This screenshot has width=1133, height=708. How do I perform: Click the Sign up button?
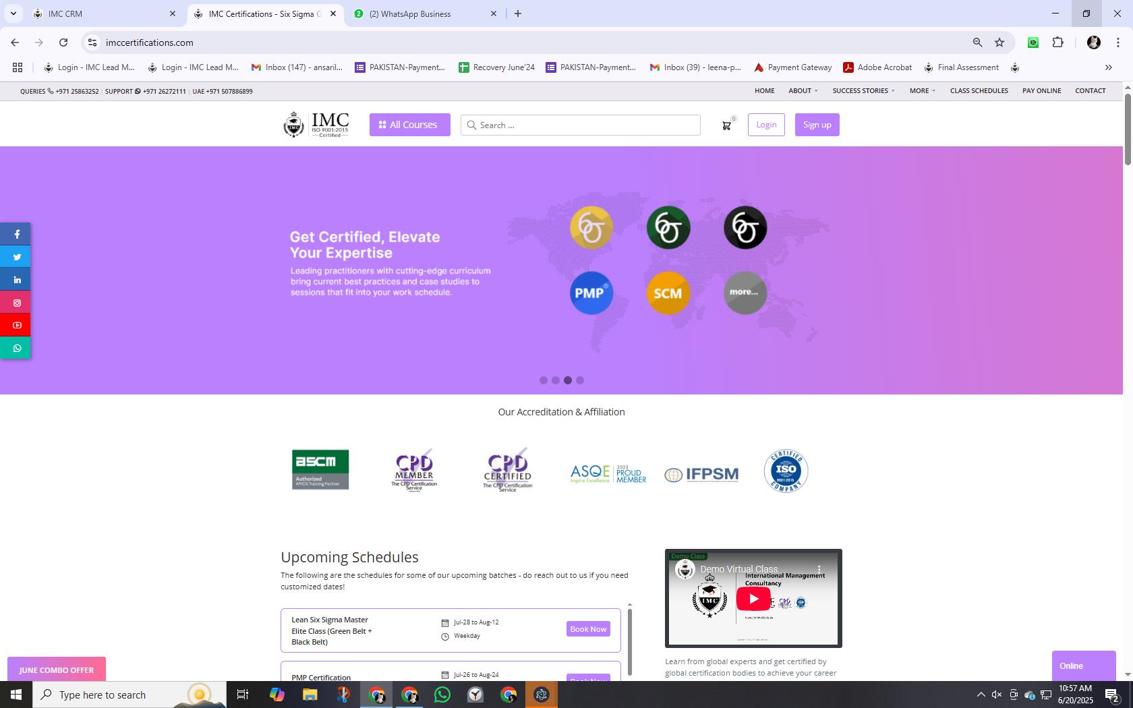pos(817,125)
